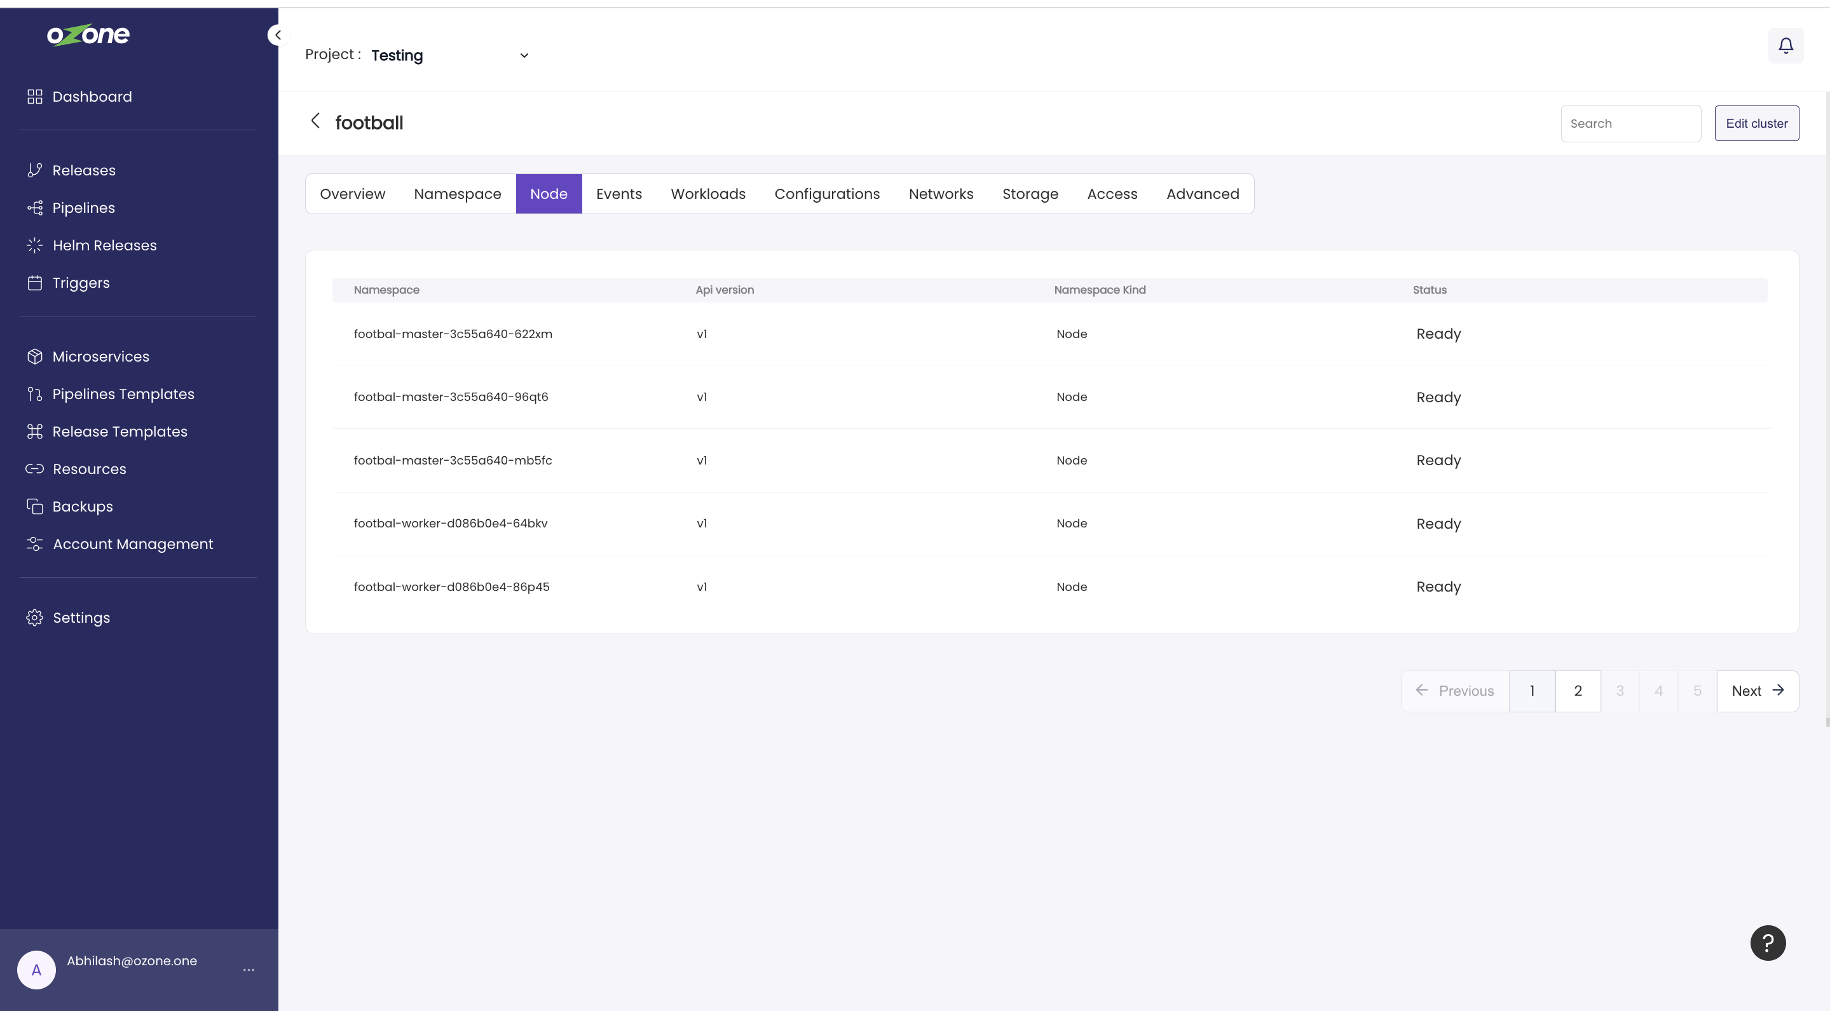This screenshot has width=1830, height=1011.
Task: Click the Triggers calendar icon
Action: click(x=35, y=283)
